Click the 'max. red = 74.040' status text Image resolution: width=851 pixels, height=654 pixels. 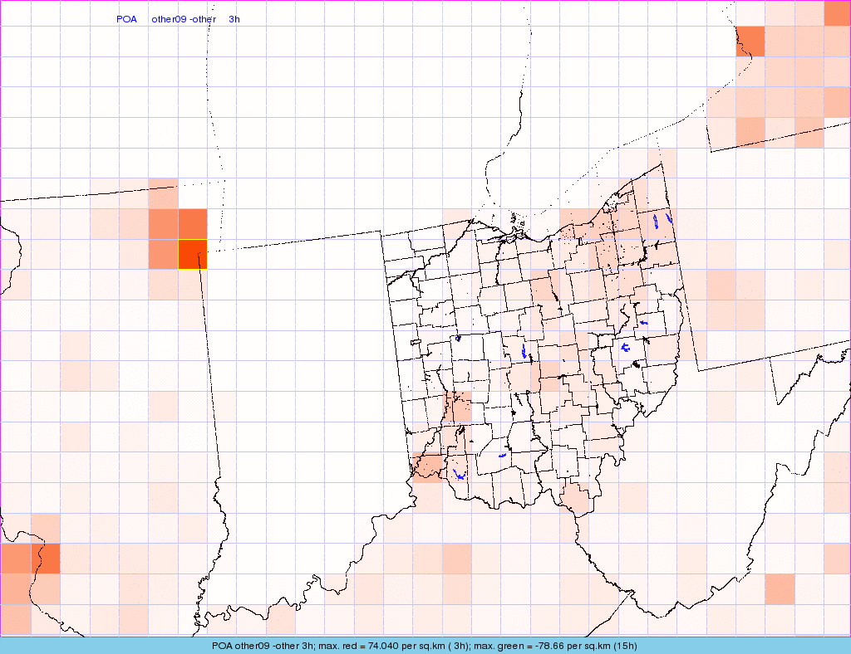point(366,646)
